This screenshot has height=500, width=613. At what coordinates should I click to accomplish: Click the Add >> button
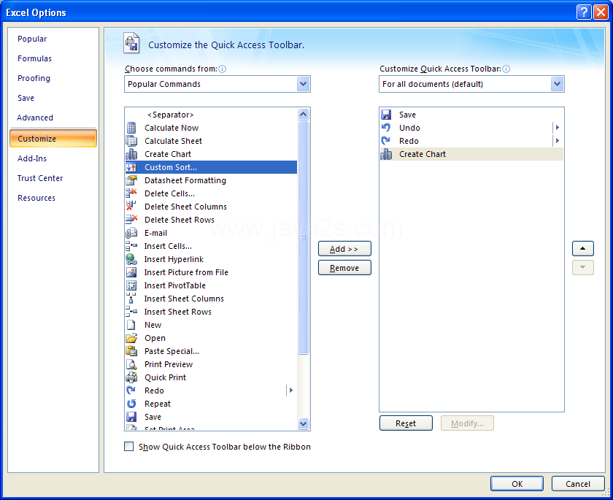pyautogui.click(x=344, y=249)
